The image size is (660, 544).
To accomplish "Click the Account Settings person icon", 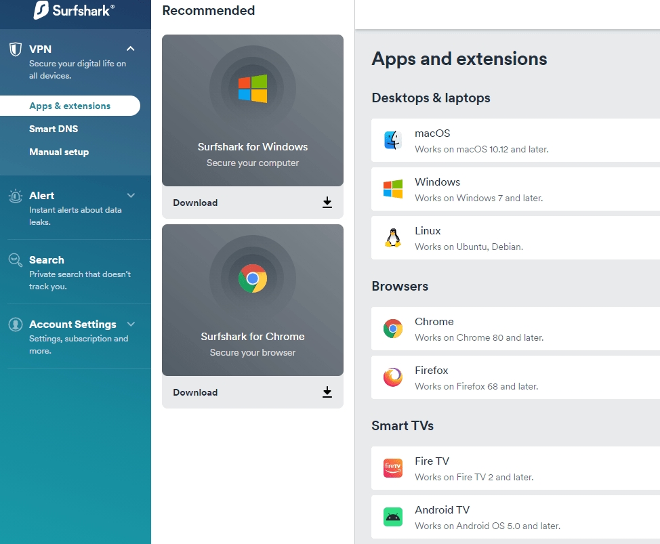I will tap(15, 324).
